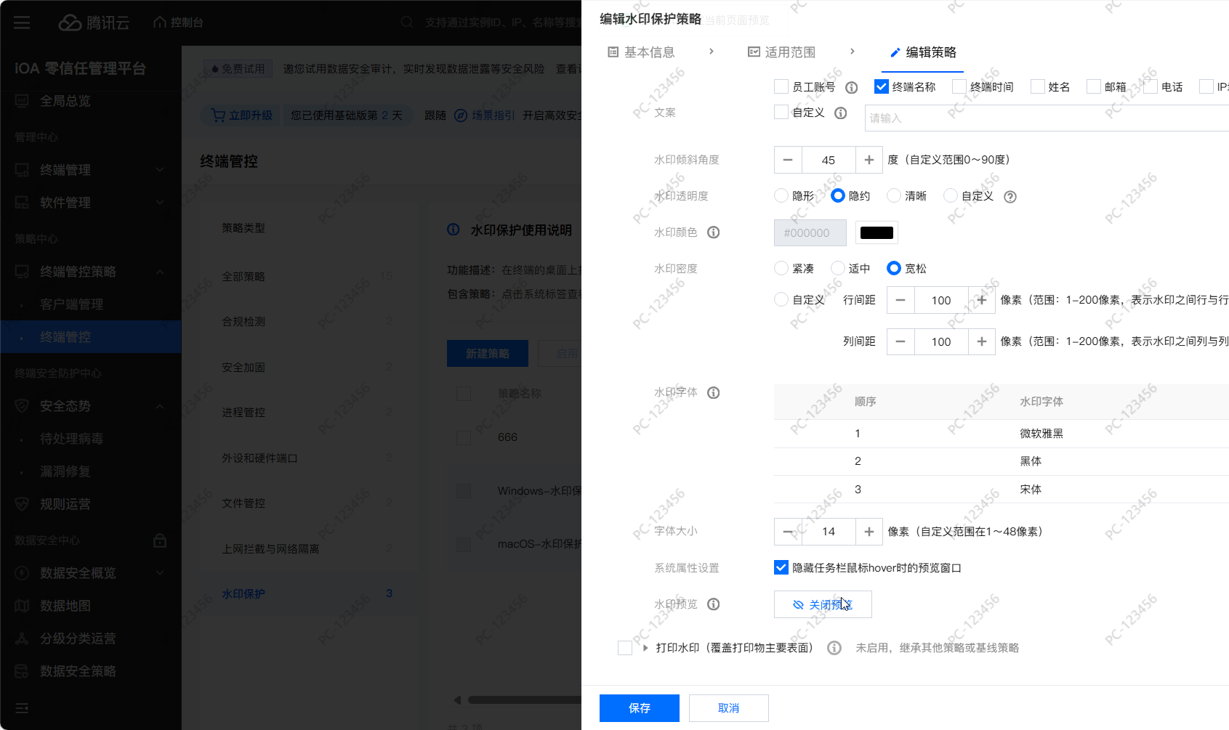
Task: Open the 编辑策略 step
Action: (x=923, y=52)
